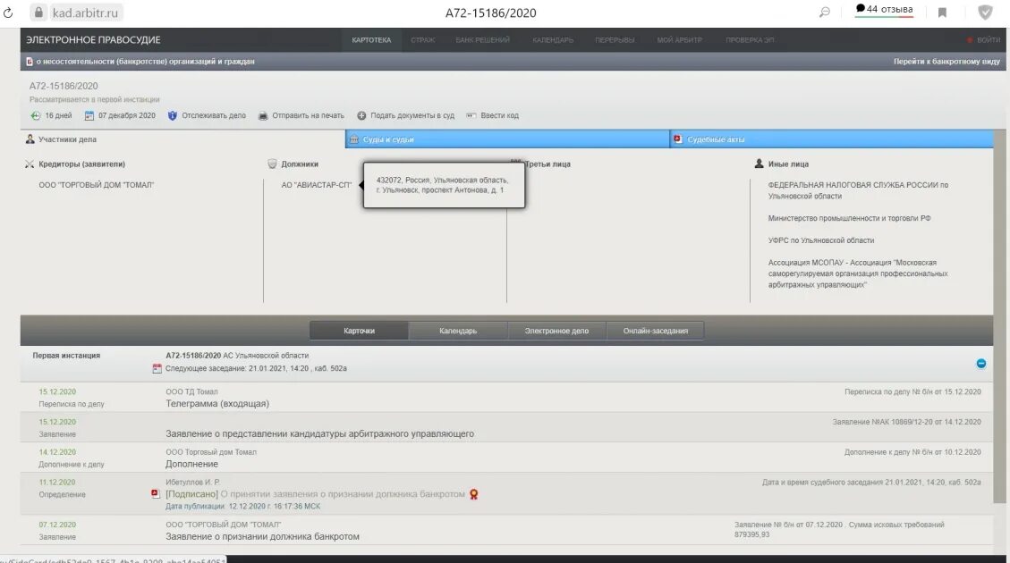Open the Онлайн-заседания tab
The width and height of the screenshot is (1010, 563).
(x=655, y=331)
